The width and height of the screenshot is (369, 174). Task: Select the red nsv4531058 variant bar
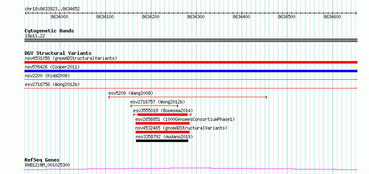191,62
